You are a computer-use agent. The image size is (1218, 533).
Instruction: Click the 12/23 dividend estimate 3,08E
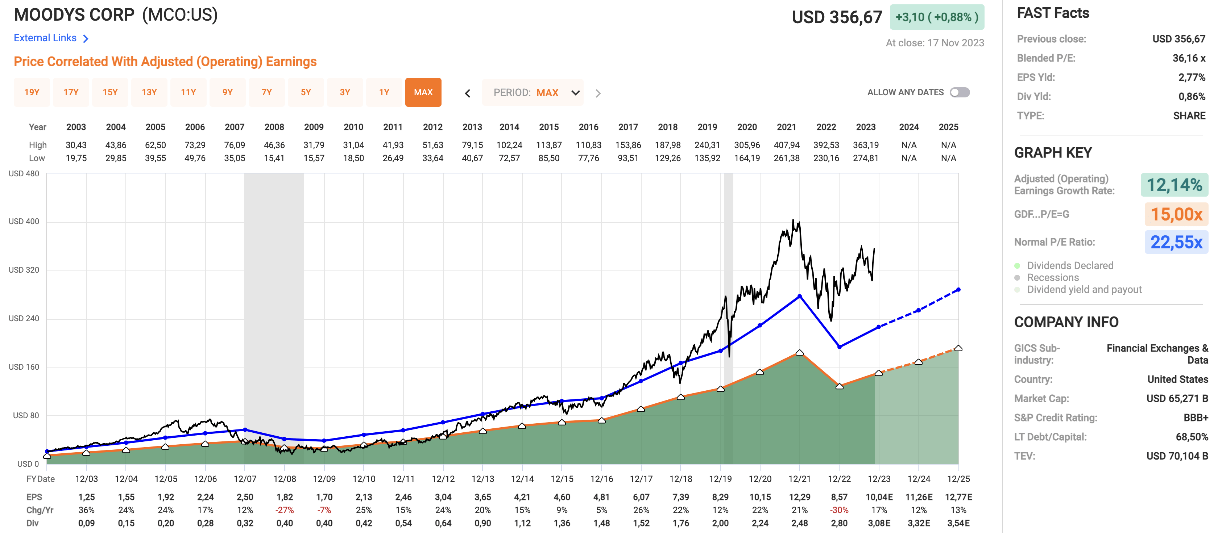point(879,523)
